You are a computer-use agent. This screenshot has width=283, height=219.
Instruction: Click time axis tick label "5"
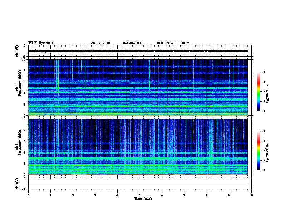140,195
